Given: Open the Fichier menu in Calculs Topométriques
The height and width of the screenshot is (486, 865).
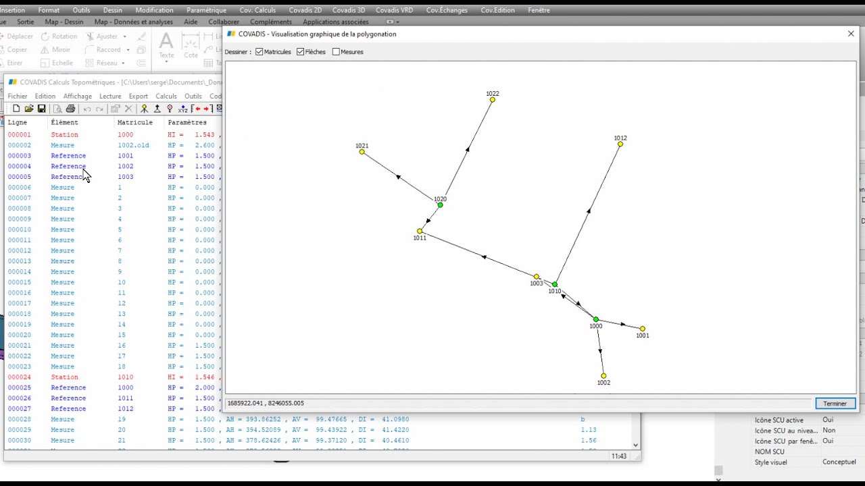Looking at the screenshot, I should 18,97.
